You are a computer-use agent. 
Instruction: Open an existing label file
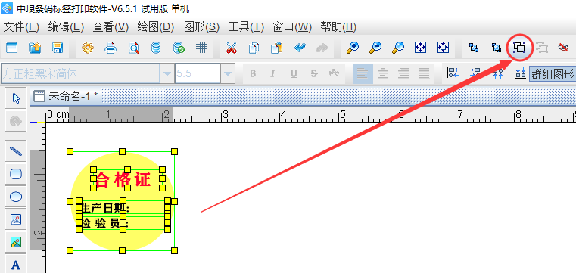coord(35,48)
